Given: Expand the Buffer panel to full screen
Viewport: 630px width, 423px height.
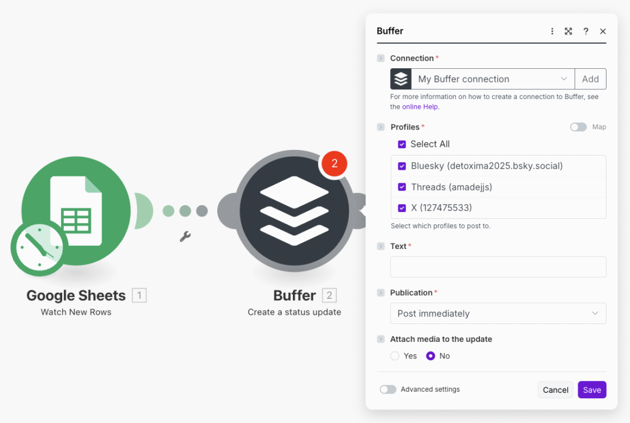Looking at the screenshot, I should pos(568,31).
